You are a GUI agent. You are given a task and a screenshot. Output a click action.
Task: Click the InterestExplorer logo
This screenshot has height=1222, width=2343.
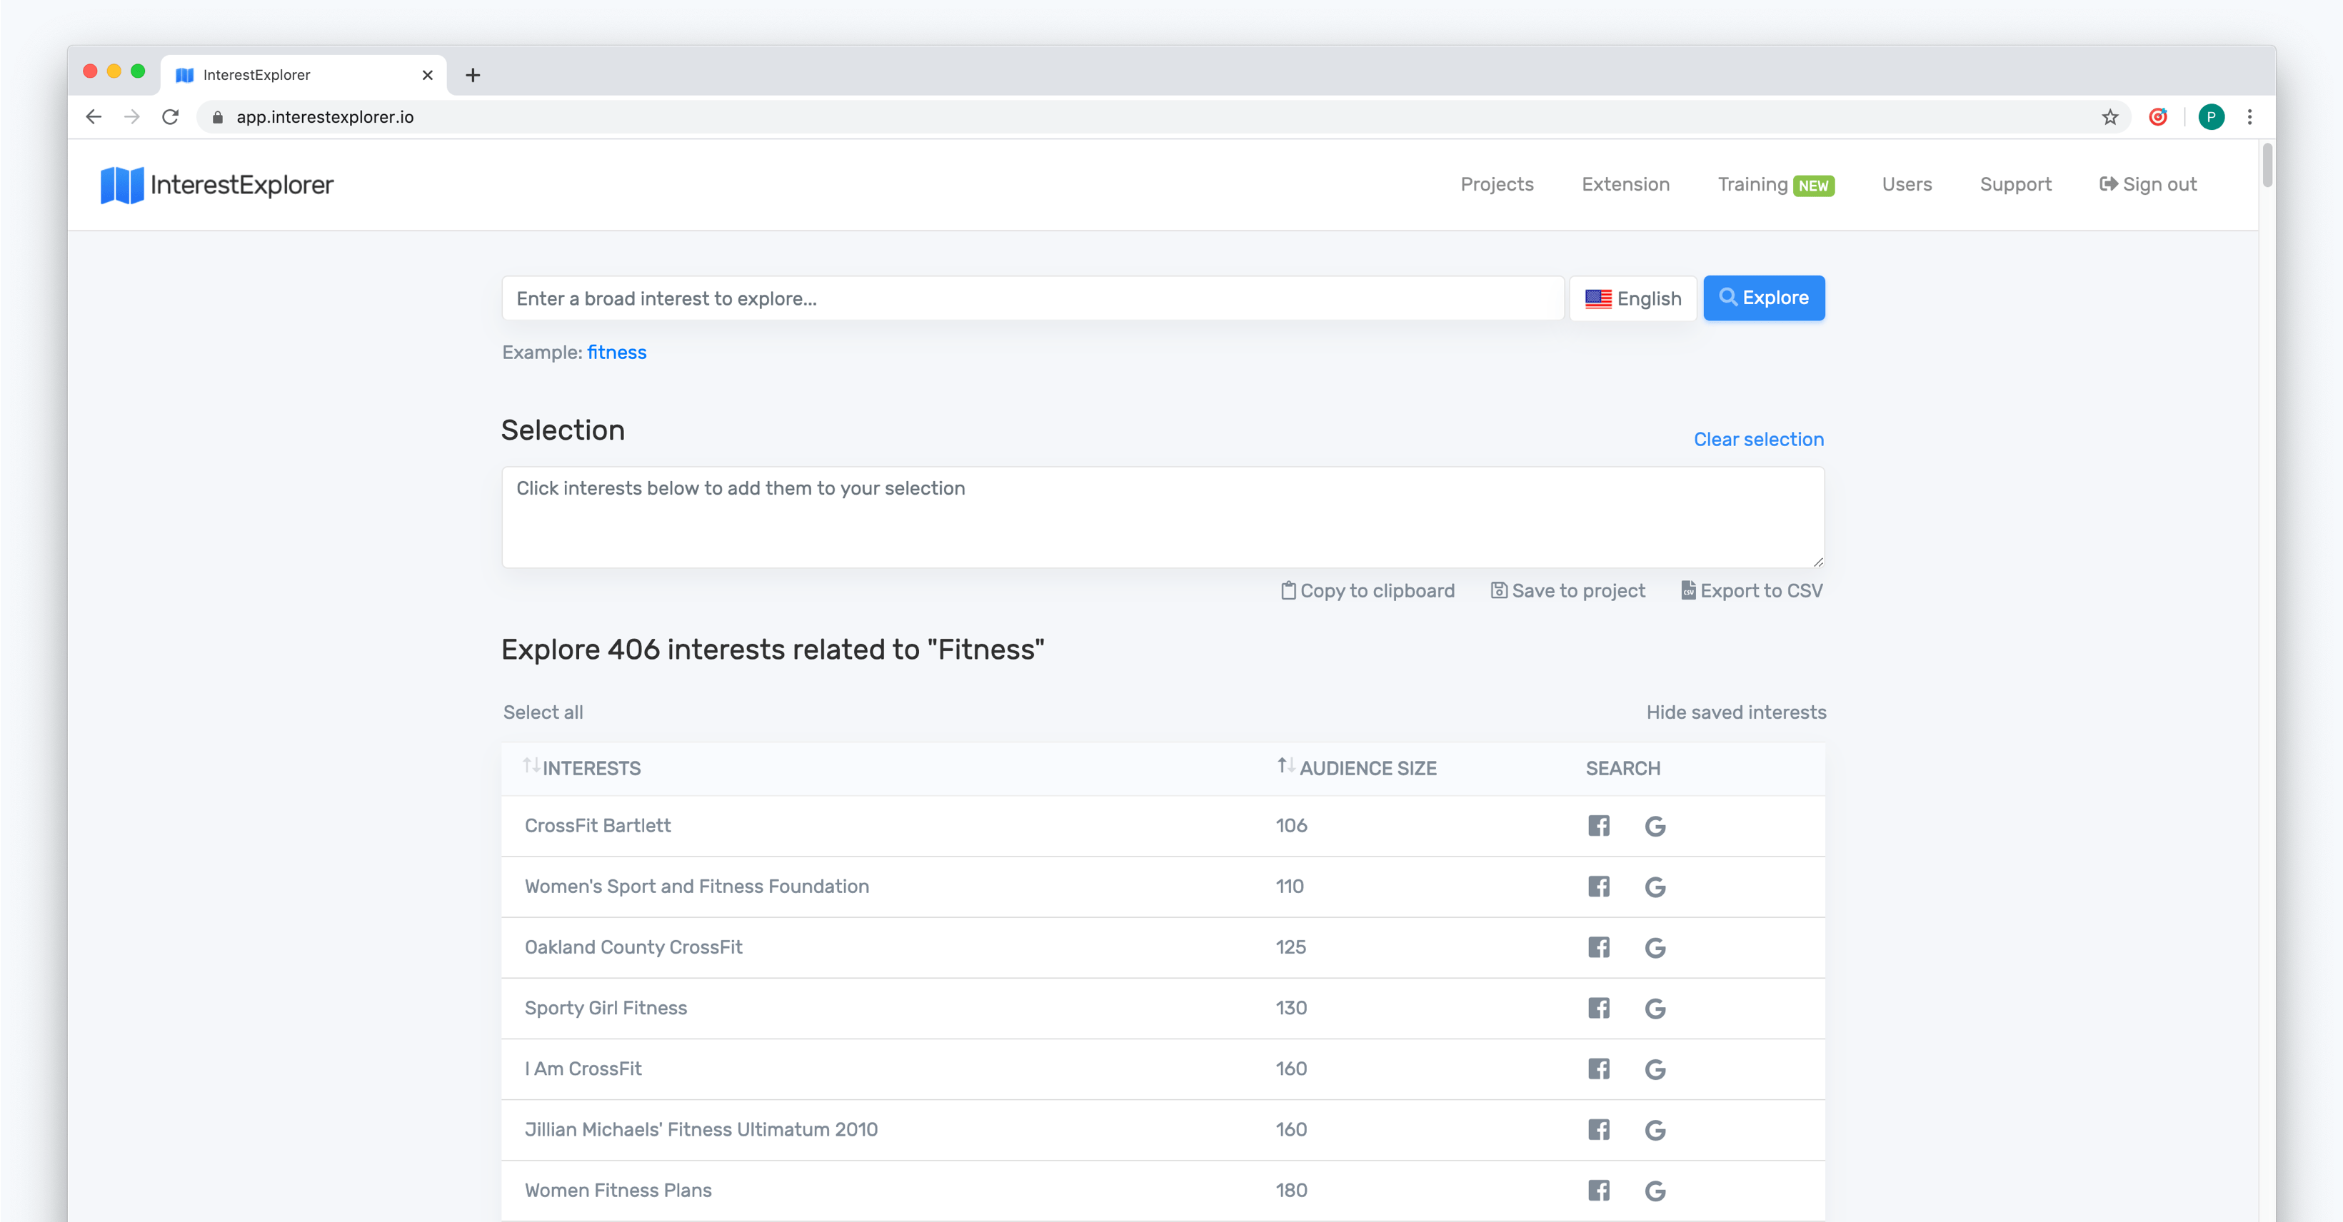pos(216,185)
